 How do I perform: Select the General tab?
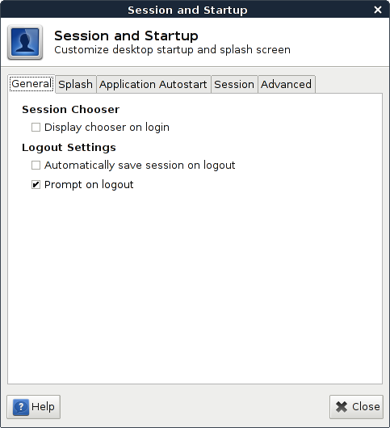pyautogui.click(x=31, y=84)
